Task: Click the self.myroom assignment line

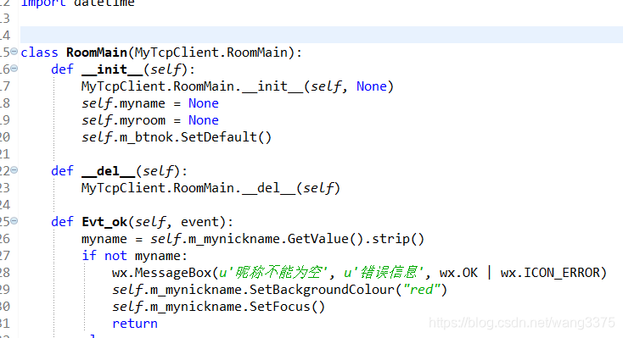Action: coord(150,120)
